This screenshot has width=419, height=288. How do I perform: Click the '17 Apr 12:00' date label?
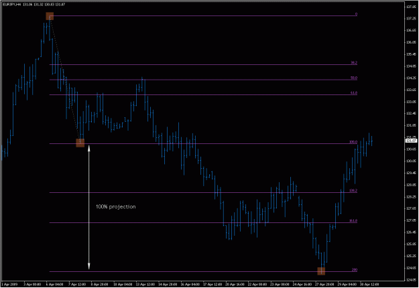pos(212,284)
